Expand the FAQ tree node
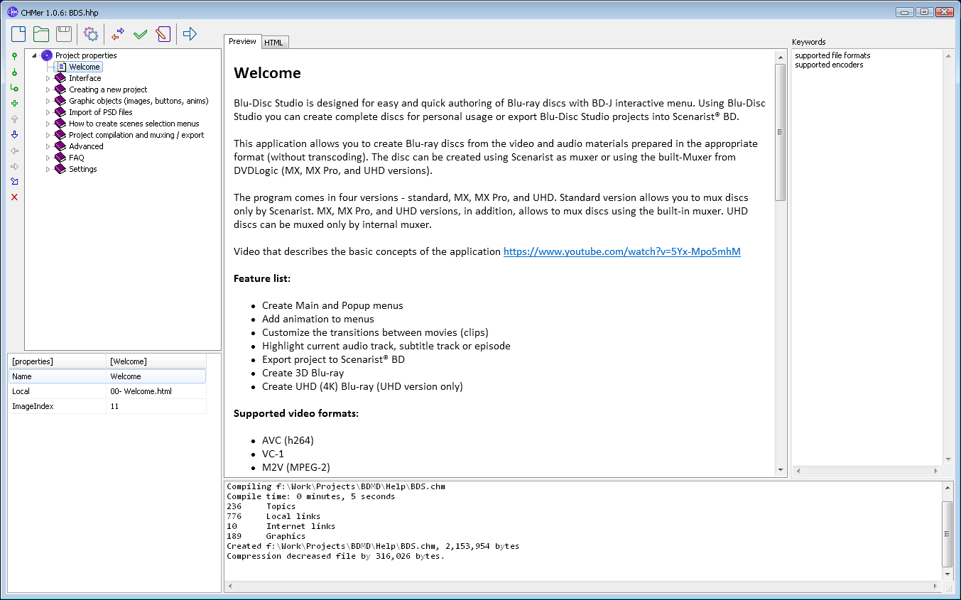The height and width of the screenshot is (600, 961). 48,158
